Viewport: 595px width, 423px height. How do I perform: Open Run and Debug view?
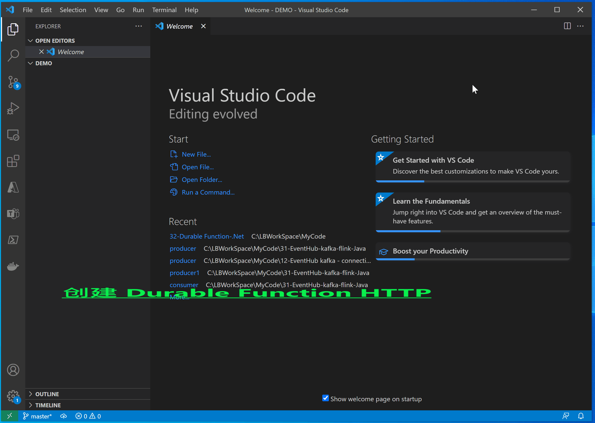coord(13,108)
